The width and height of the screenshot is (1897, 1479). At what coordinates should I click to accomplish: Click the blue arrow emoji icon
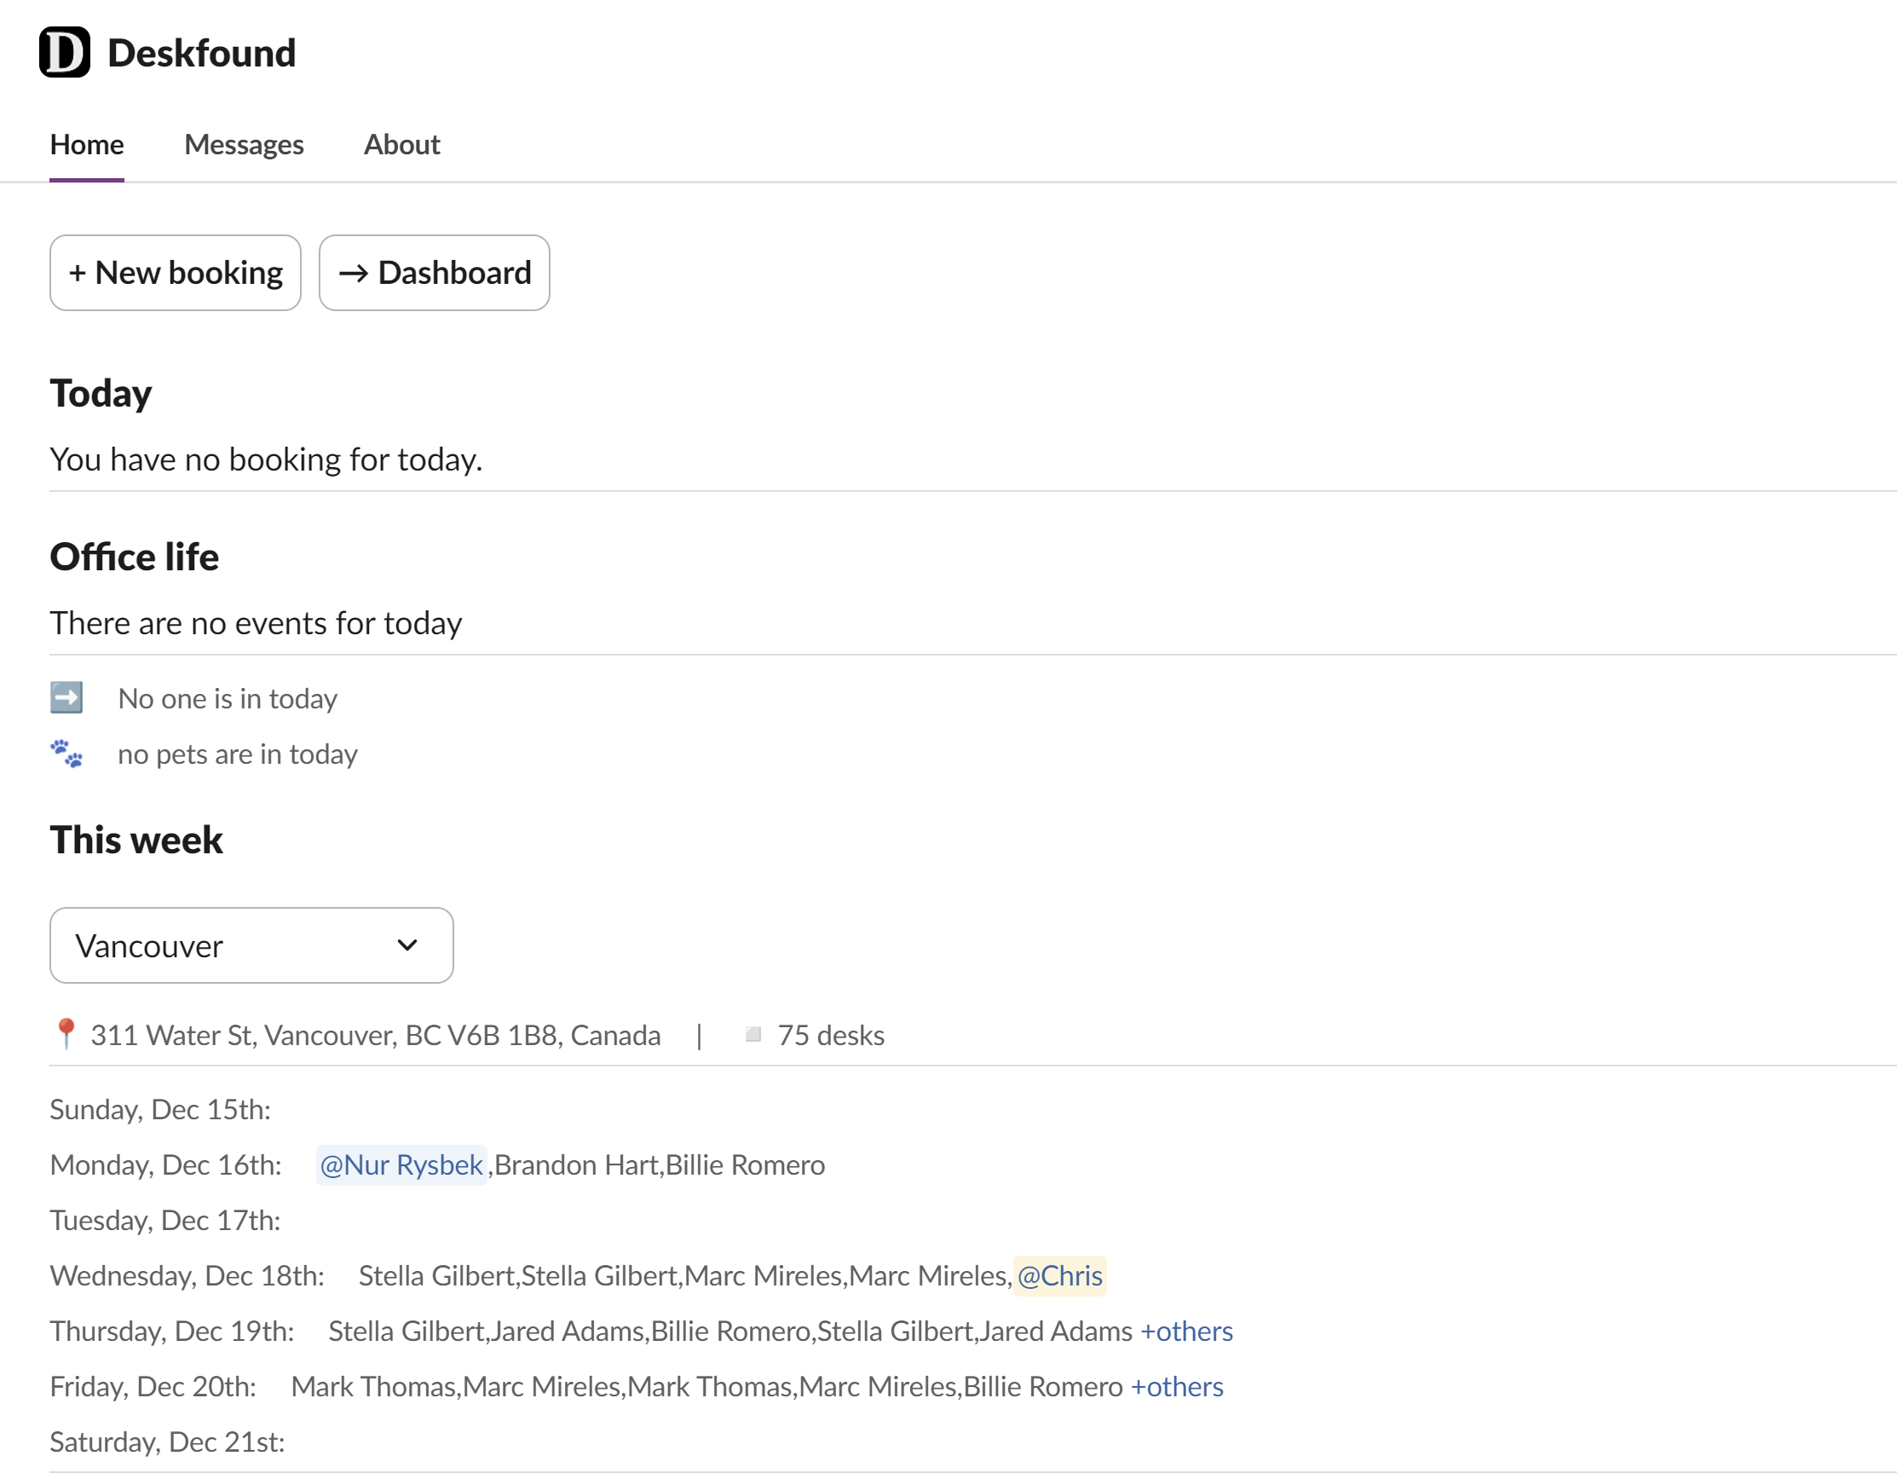(x=66, y=698)
